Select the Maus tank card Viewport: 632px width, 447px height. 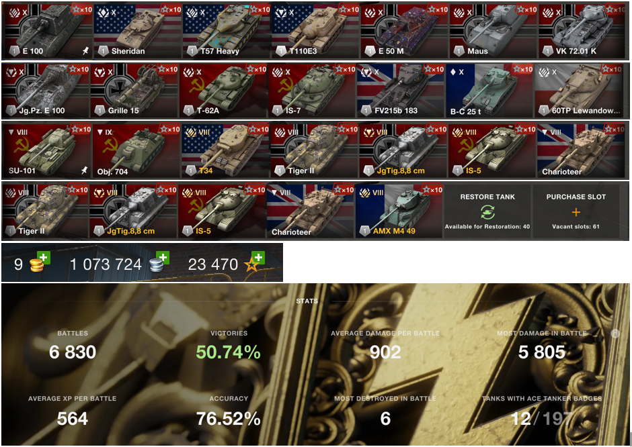point(493,31)
